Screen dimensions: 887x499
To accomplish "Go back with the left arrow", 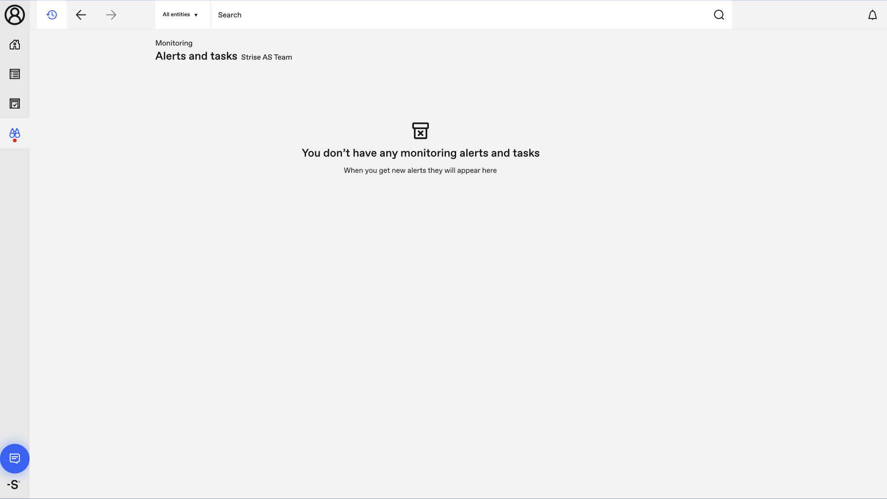I will point(81,15).
